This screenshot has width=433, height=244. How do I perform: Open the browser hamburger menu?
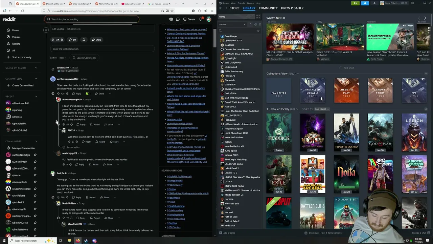click(x=212, y=11)
